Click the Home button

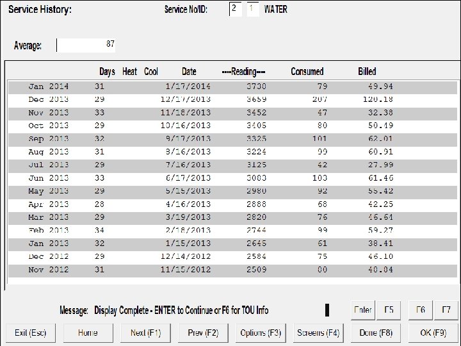pos(88,333)
